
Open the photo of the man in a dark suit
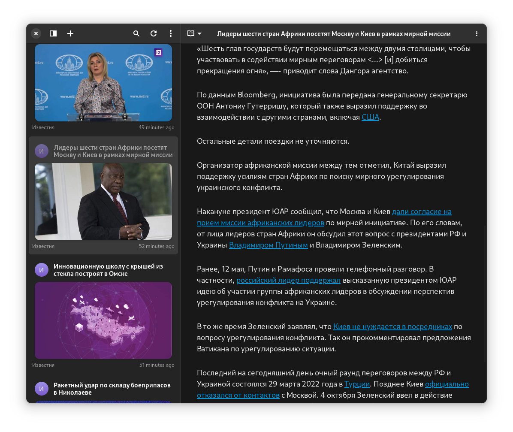click(103, 202)
